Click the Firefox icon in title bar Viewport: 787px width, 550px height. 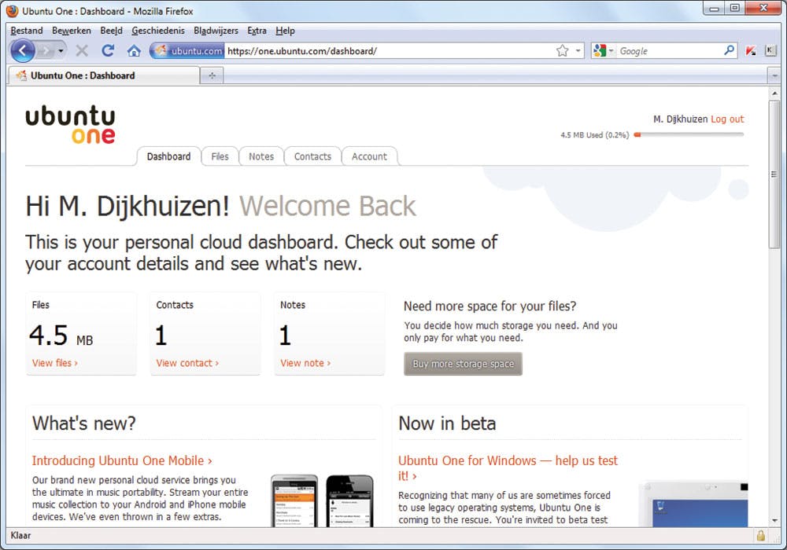(x=12, y=10)
